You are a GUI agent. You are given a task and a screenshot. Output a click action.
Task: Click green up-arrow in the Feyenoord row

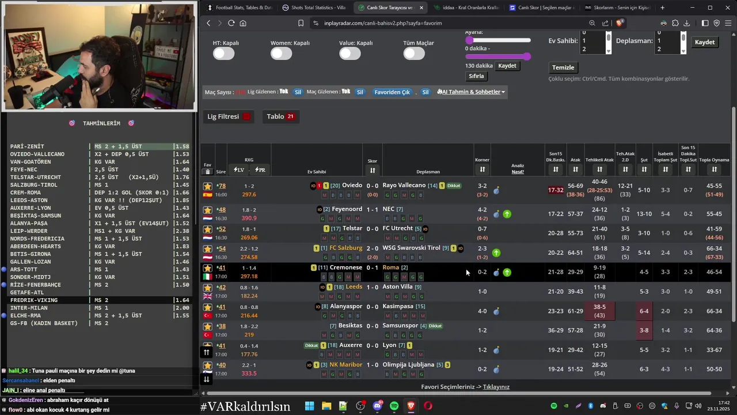507,214
